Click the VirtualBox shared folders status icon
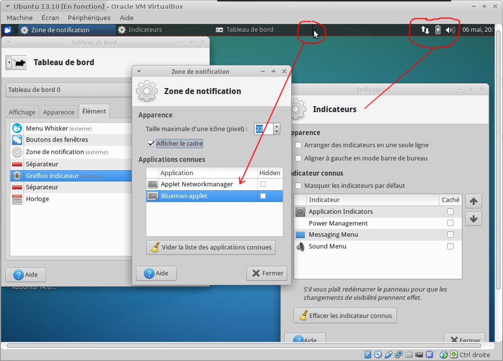This screenshot has height=361, width=503. click(409, 355)
